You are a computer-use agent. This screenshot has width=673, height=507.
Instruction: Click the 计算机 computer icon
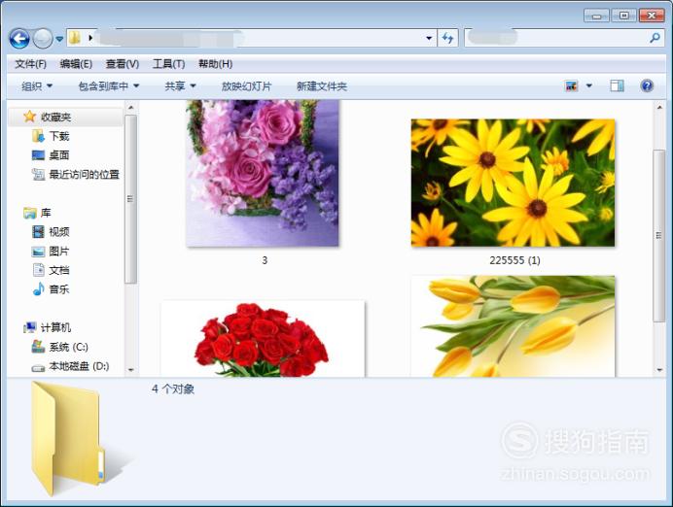(x=29, y=327)
